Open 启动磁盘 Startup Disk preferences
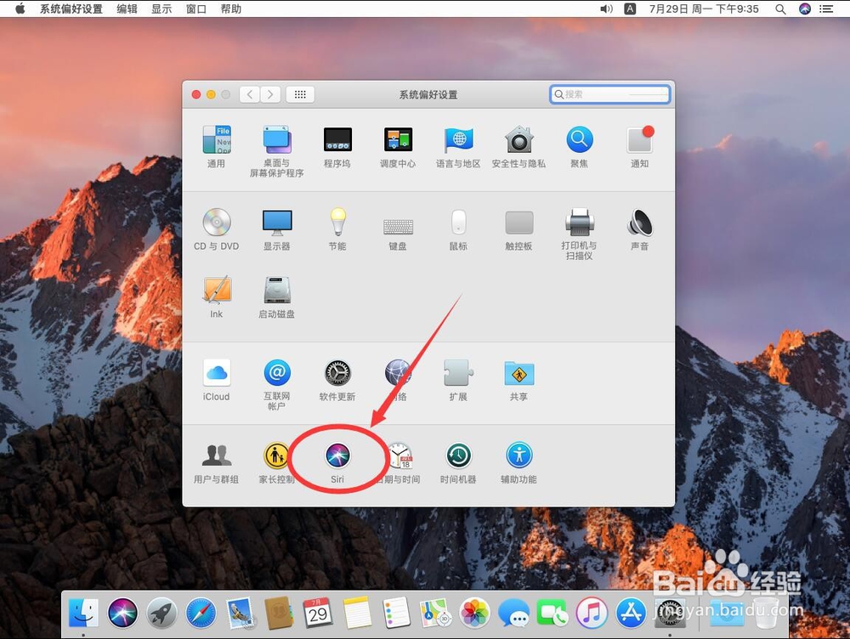 point(276,297)
